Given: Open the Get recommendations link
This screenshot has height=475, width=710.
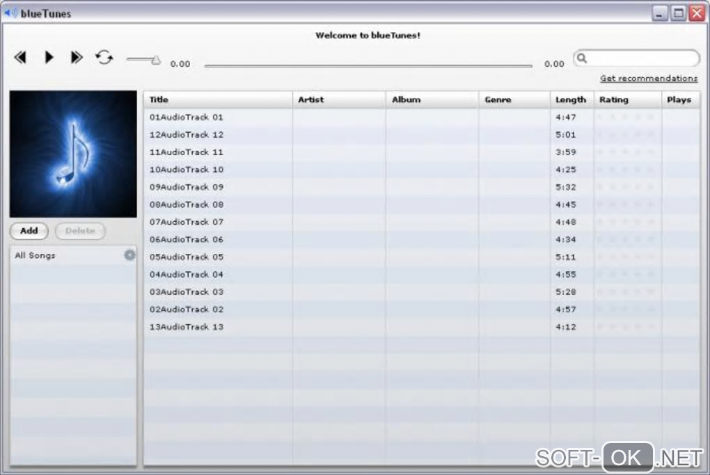Looking at the screenshot, I should pyautogui.click(x=649, y=79).
